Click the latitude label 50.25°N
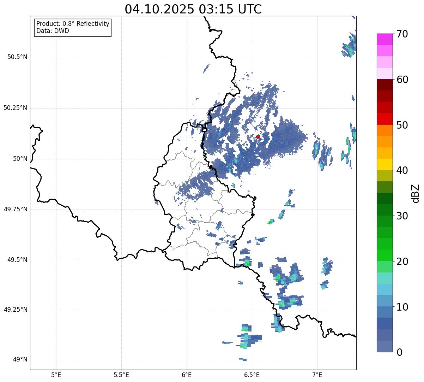 pyautogui.click(x=15, y=108)
